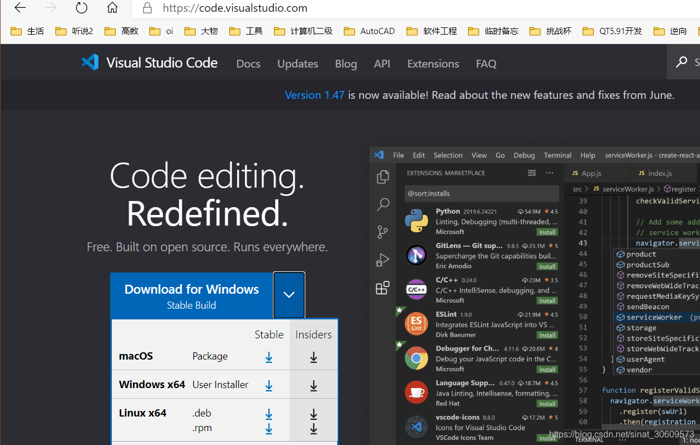Screen dimensions: 700x445
Task: Open the 计算机二级 bookmark folder
Action: [303, 31]
